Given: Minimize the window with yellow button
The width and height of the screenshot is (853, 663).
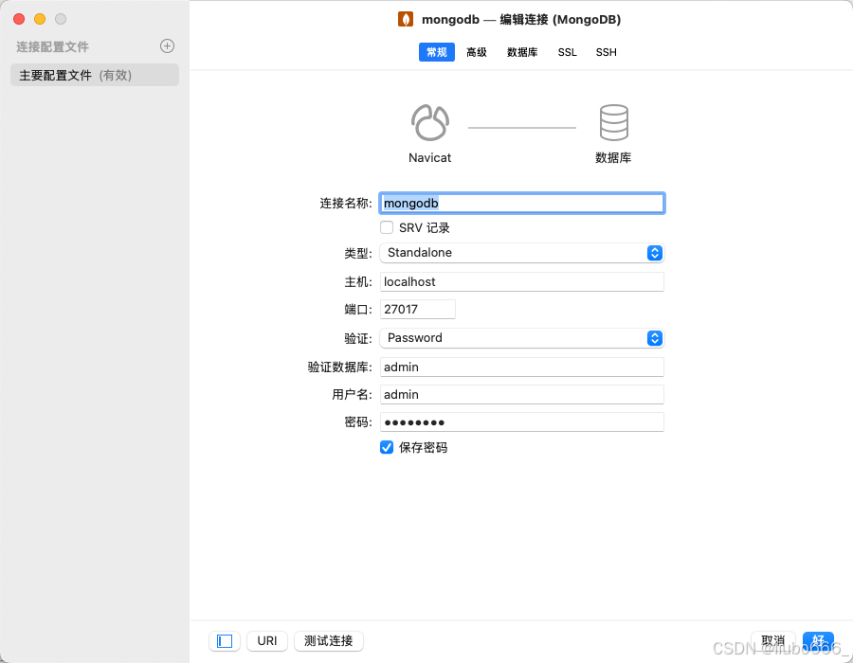Looking at the screenshot, I should point(40,19).
